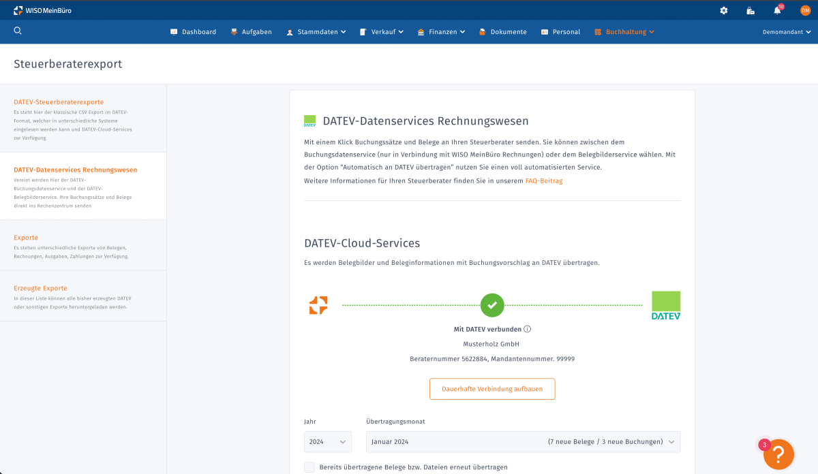Click the gift icon in the top bar
The image size is (818, 474).
[751, 10]
